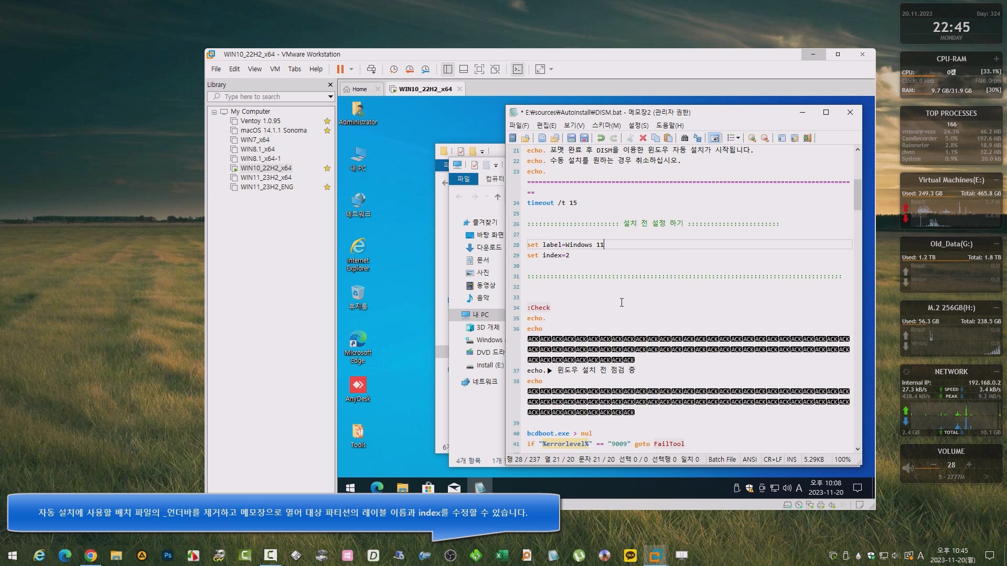The image size is (1007, 566).
Task: Click the zoom in magnifier icon
Action: click(x=752, y=138)
